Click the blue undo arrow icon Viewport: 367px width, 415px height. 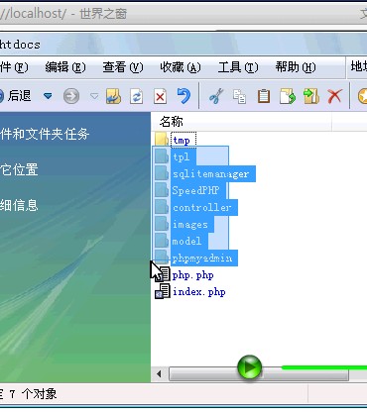point(183,96)
